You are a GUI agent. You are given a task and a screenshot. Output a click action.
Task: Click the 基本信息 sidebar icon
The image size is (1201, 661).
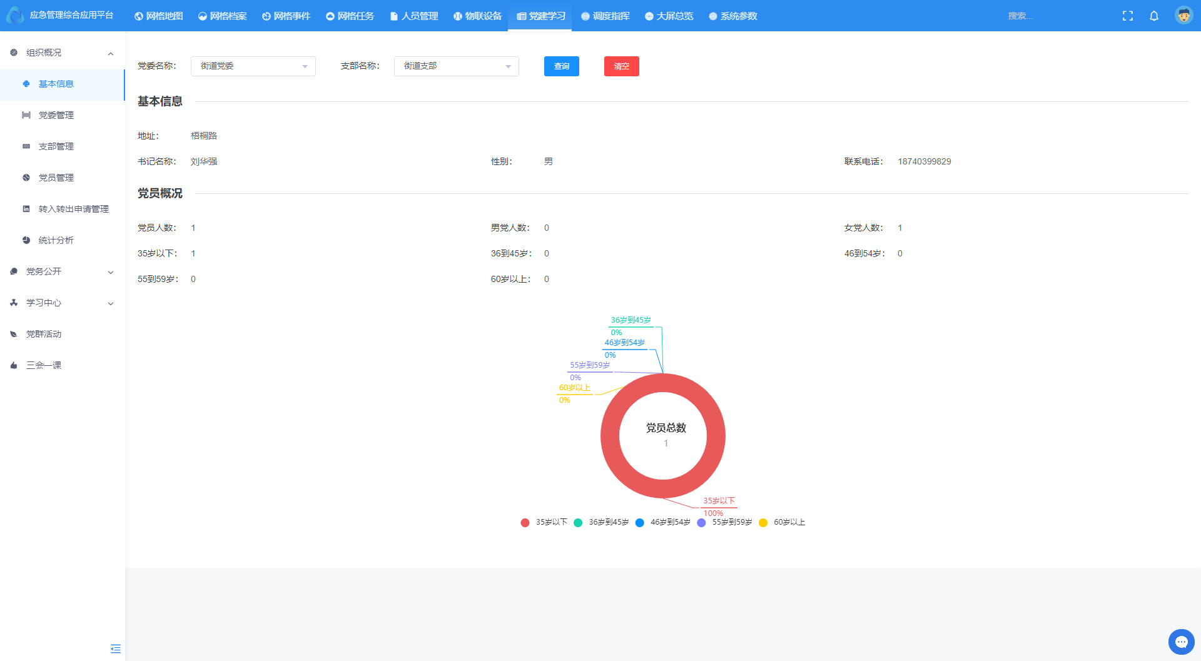pos(26,84)
